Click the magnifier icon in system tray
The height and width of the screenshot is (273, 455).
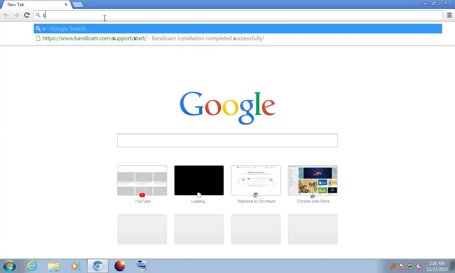(394, 266)
